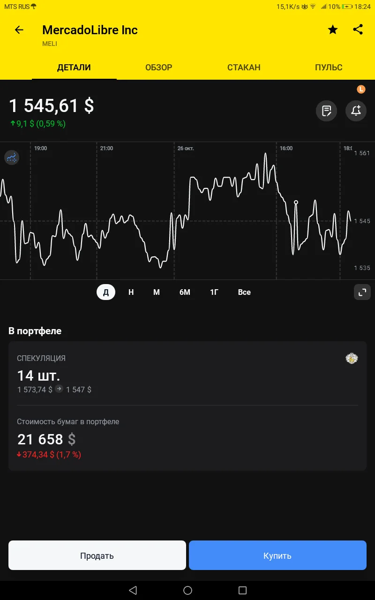Tap the battery status icon
The width and height of the screenshot is (375, 600).
click(347, 7)
